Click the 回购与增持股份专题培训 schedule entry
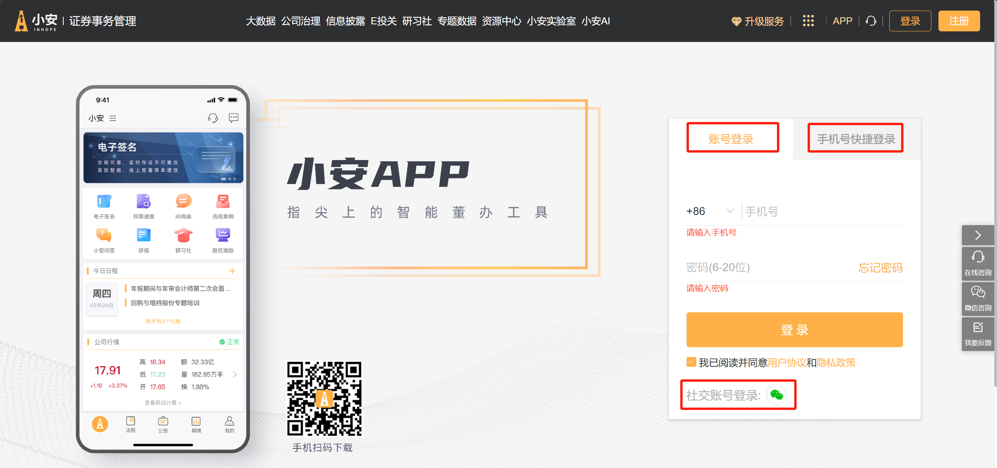Image resolution: width=997 pixels, height=468 pixels. (x=165, y=303)
